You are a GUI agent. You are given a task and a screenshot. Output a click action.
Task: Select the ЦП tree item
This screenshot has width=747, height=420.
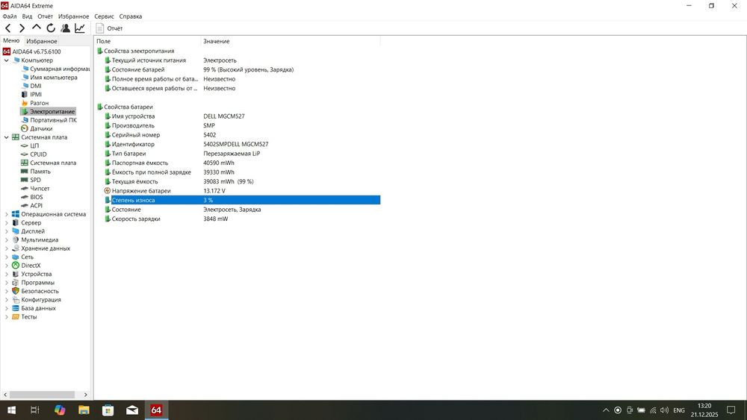34,146
